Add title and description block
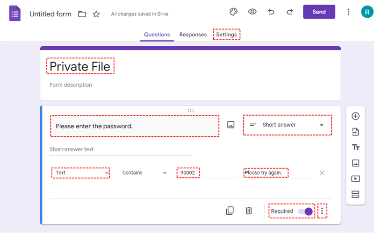The image size is (374, 233). pyautogui.click(x=355, y=148)
